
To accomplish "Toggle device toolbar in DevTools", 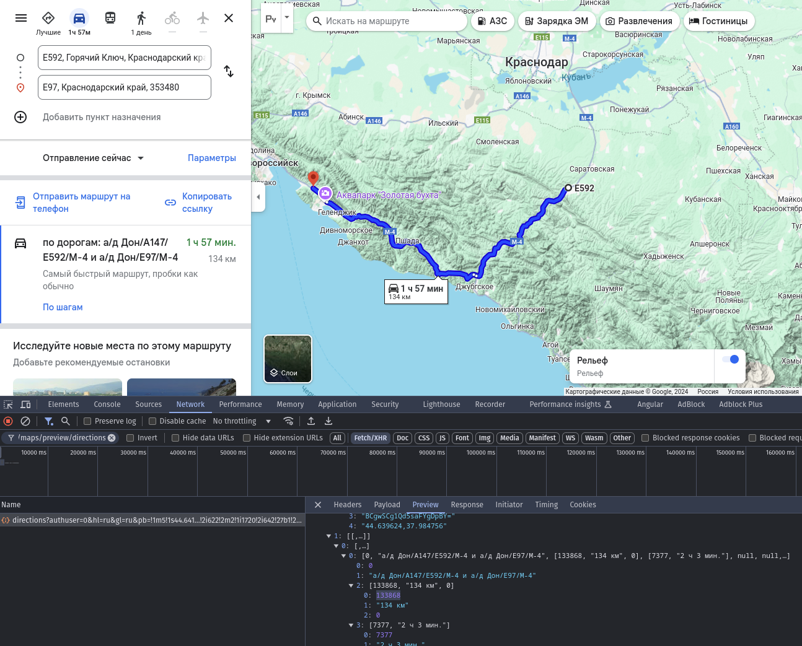I will (x=25, y=404).
